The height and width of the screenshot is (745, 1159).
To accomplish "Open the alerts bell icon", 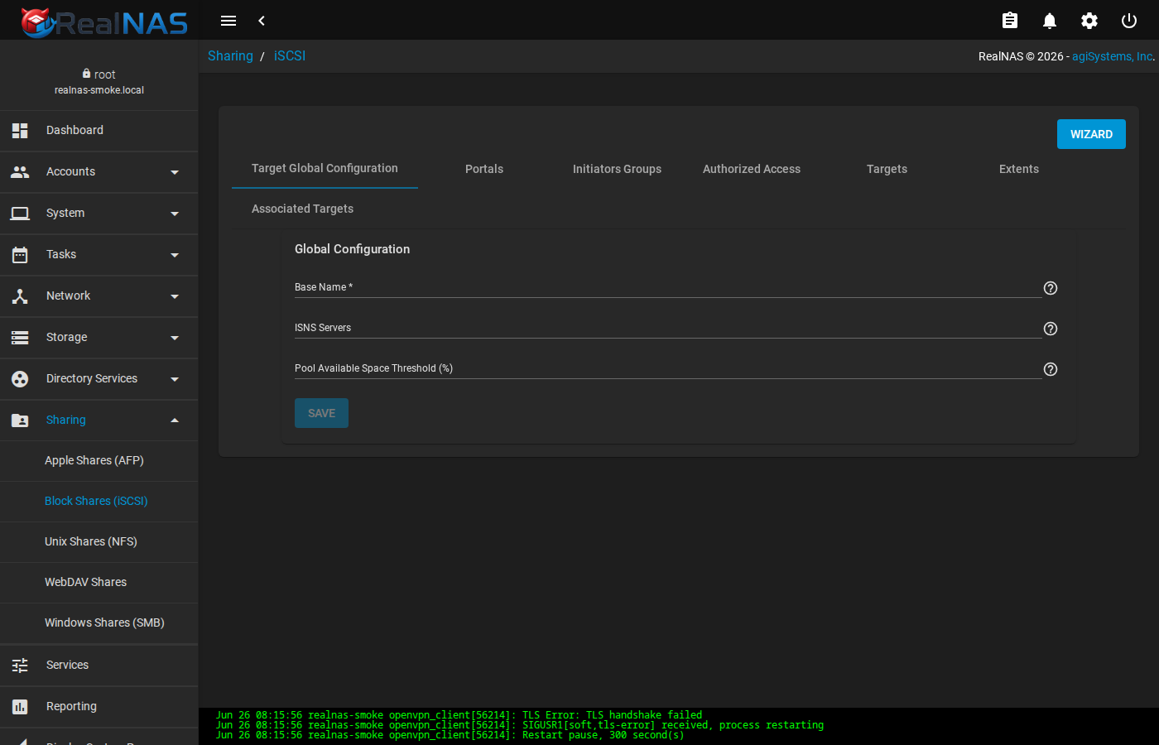I will pyautogui.click(x=1050, y=21).
